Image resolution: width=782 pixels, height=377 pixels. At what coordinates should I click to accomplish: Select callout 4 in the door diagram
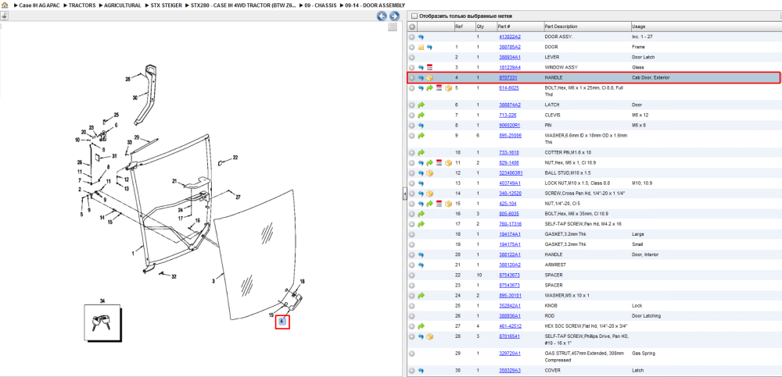282,322
